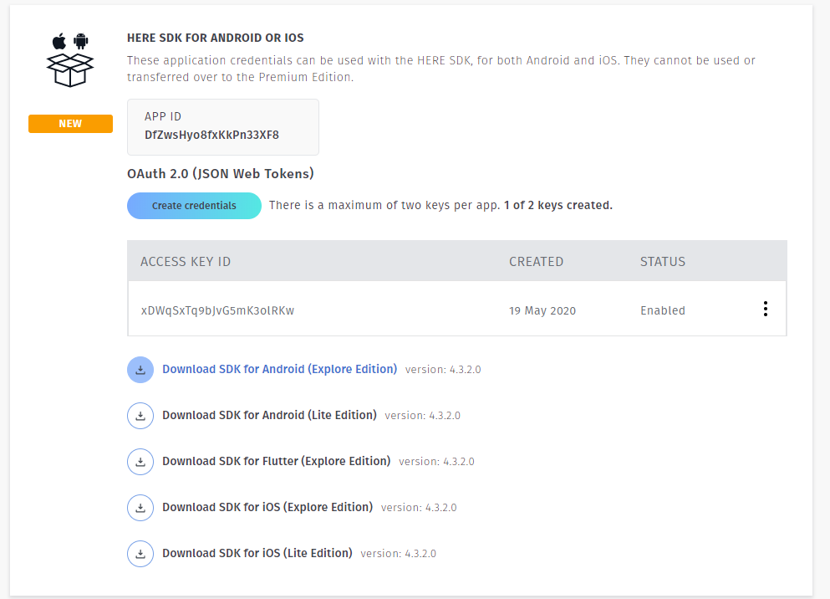The width and height of the screenshot is (830, 599).
Task: Open Download SDK for Android (Lite Edition) link
Action: point(269,415)
